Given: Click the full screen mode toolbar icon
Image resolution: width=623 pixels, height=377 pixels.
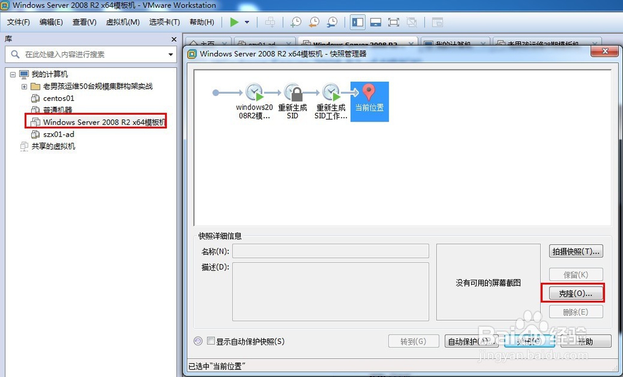Looking at the screenshot, I should [x=394, y=22].
